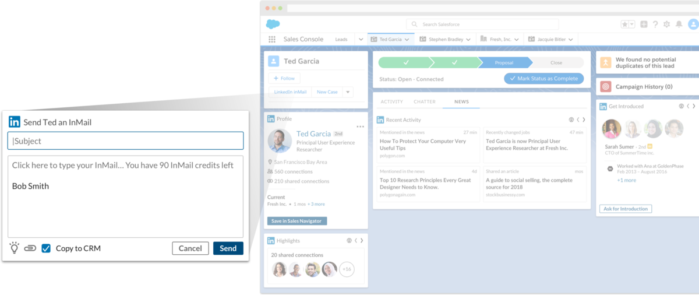Expand the Fresh, Inc. tab dropdown arrow
The width and height of the screenshot is (699, 295).
[x=517, y=40]
